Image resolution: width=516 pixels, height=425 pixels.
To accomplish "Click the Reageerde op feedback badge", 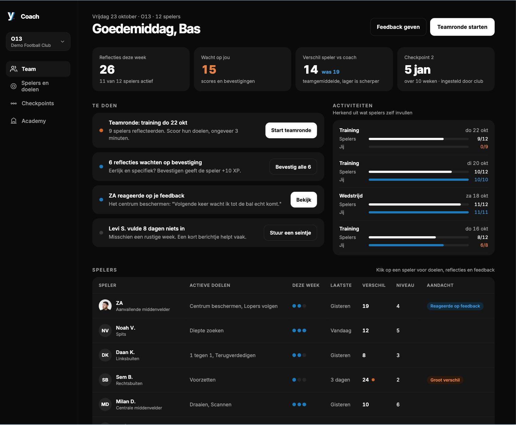I will click(x=455, y=306).
